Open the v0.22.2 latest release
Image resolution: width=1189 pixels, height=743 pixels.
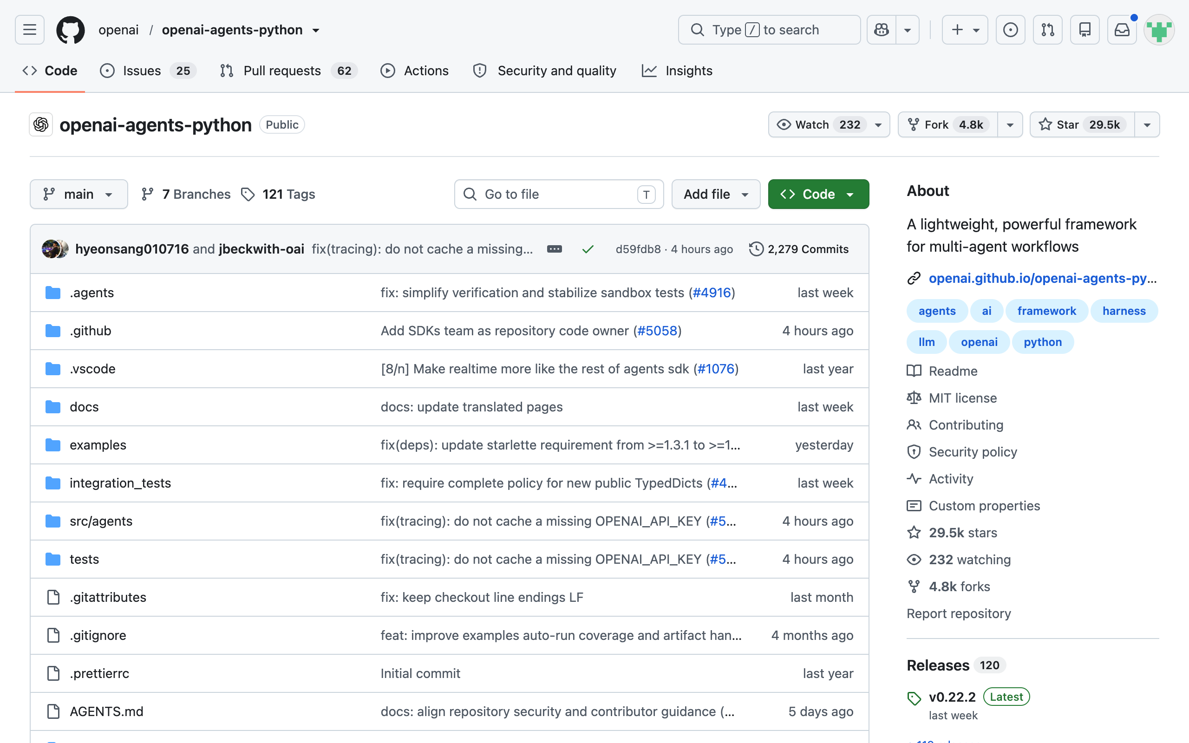tap(952, 697)
